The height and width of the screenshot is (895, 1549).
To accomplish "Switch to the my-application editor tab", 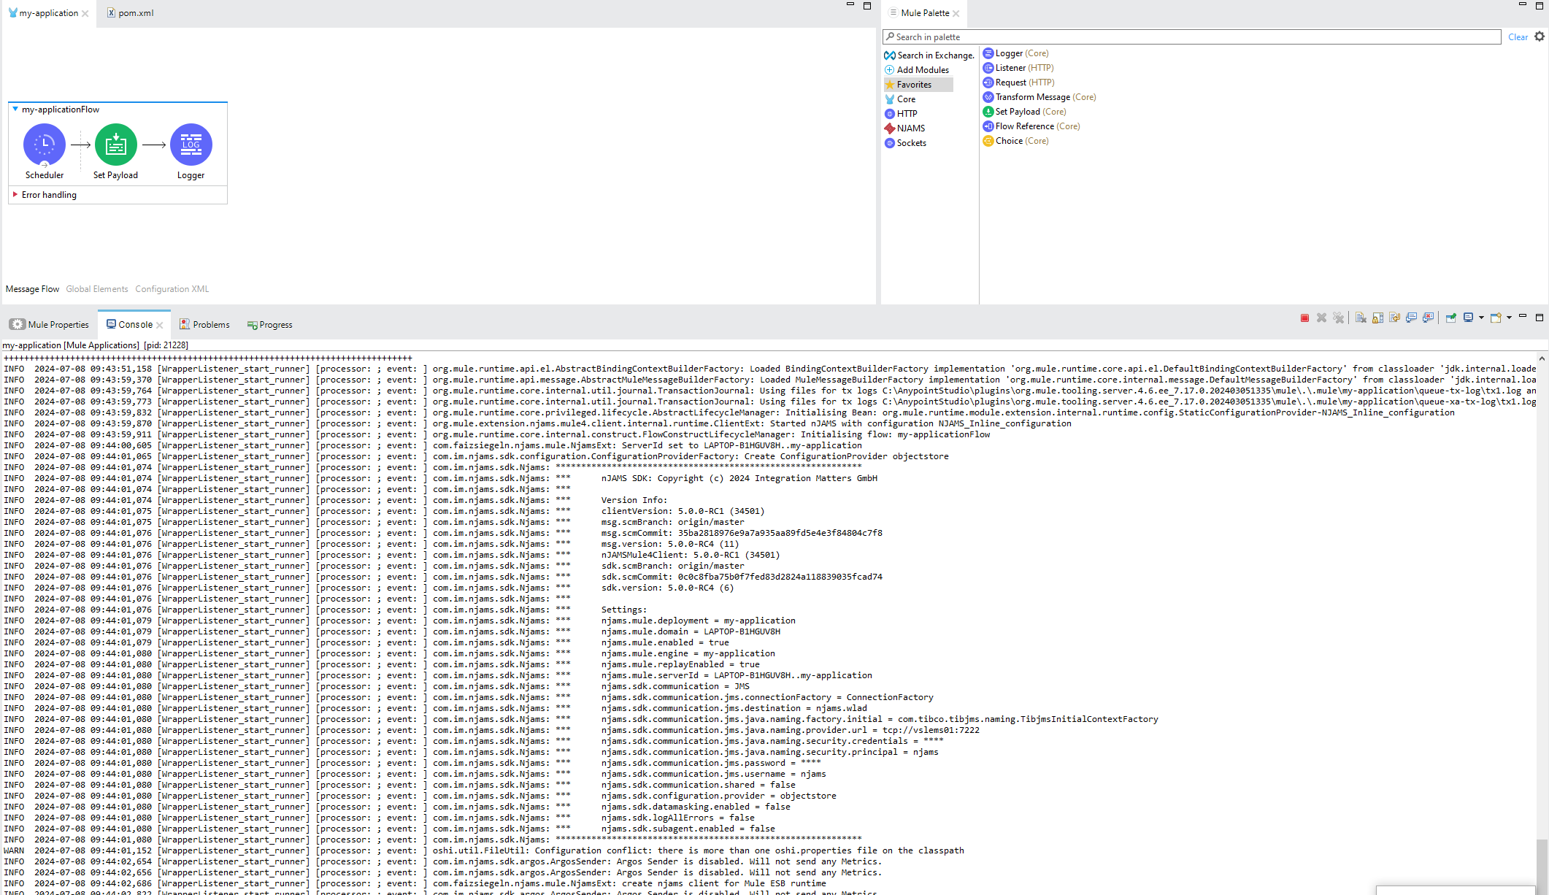I will tap(48, 13).
